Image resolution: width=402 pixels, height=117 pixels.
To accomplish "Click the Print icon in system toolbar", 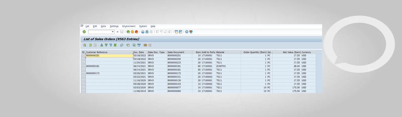I will click(143, 32).
